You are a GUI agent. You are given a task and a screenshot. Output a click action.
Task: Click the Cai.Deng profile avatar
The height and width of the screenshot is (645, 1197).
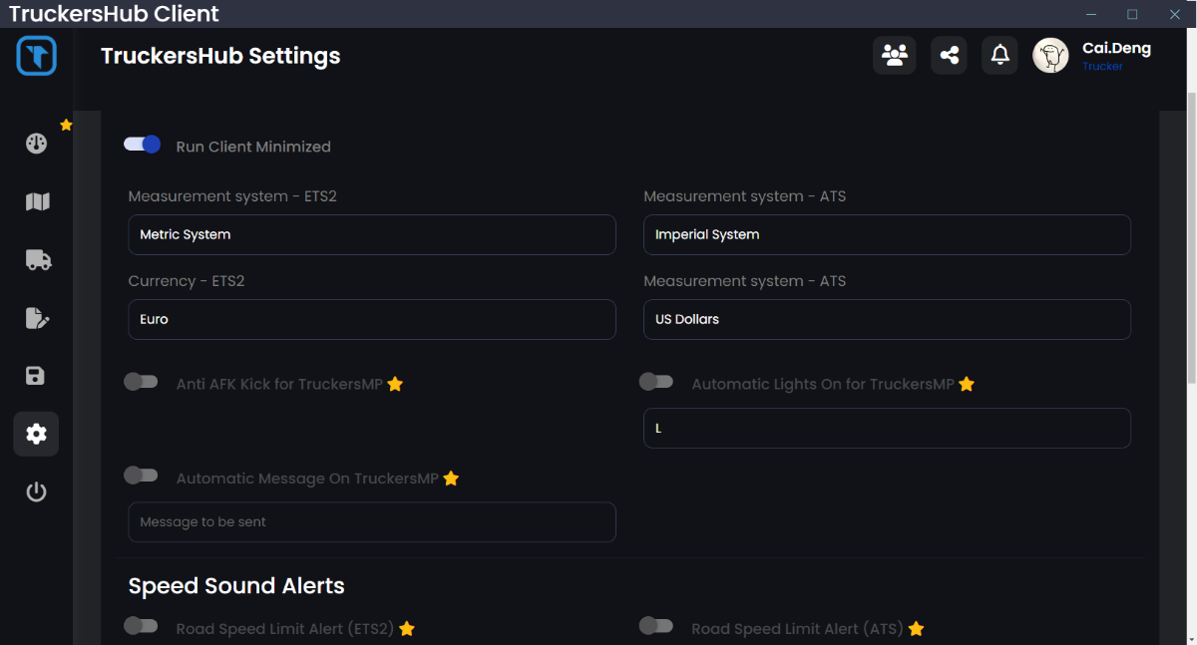[1050, 57]
